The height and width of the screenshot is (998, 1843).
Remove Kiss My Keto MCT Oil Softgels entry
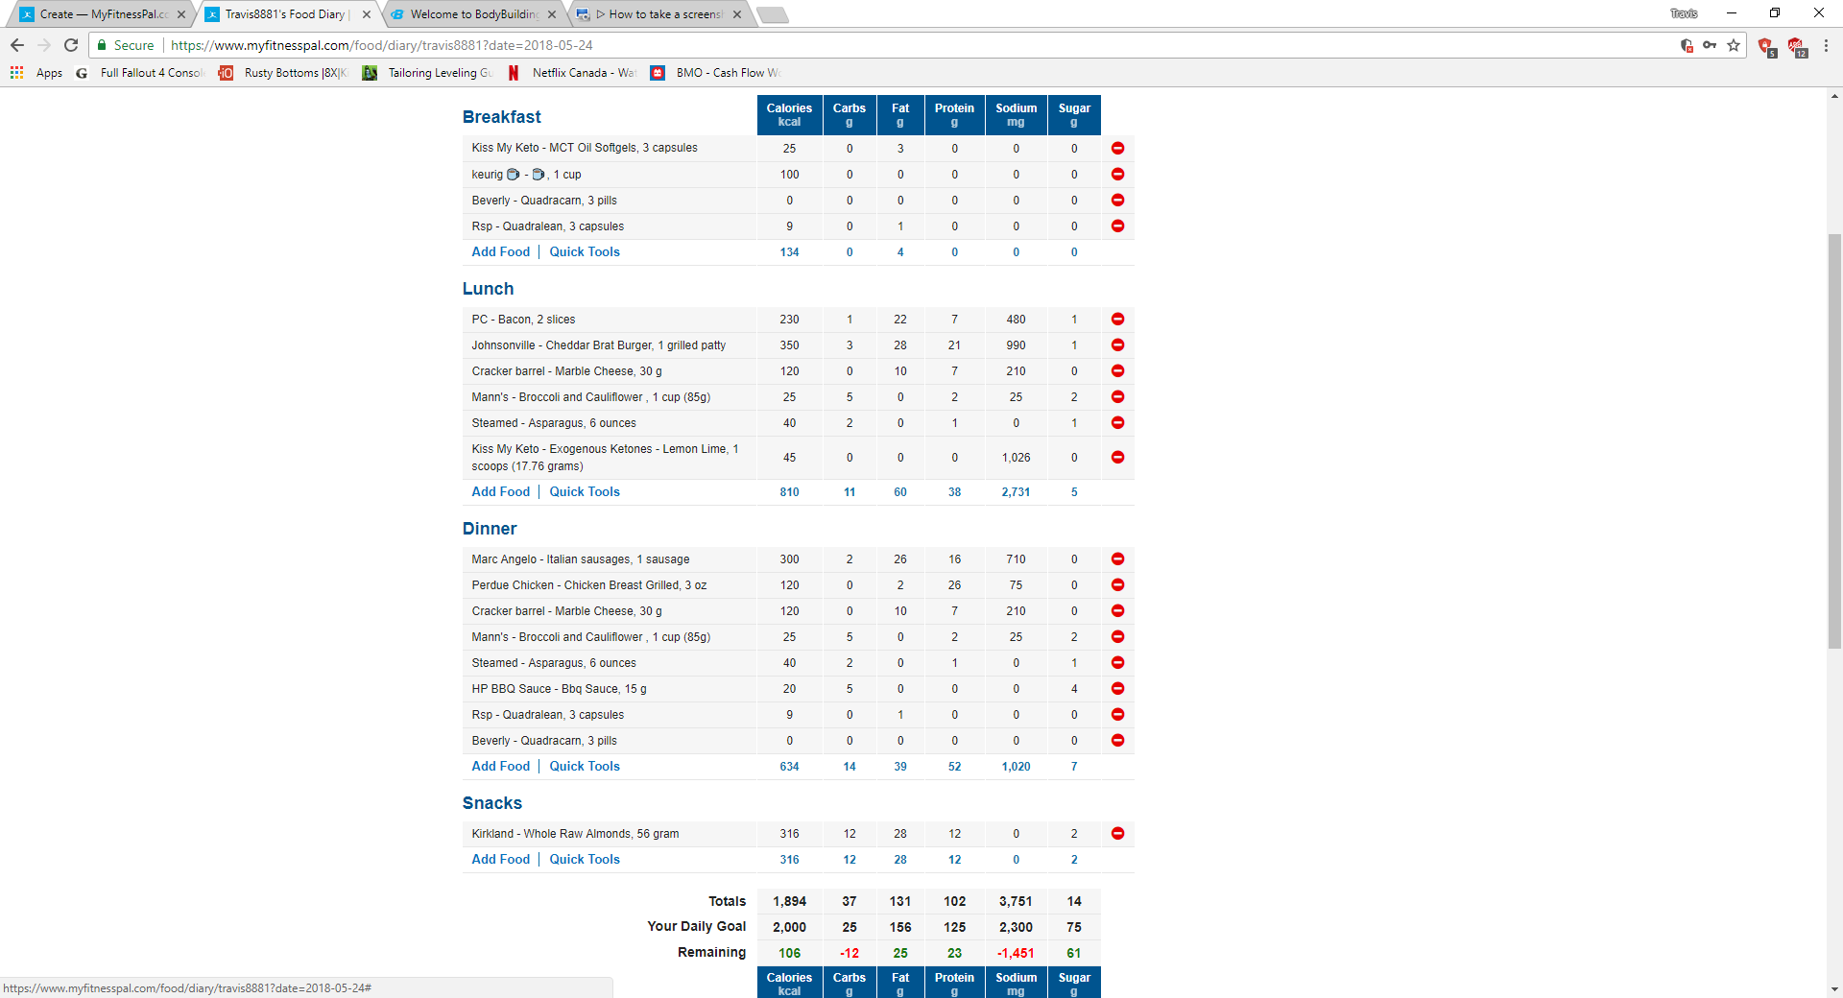1117,148
